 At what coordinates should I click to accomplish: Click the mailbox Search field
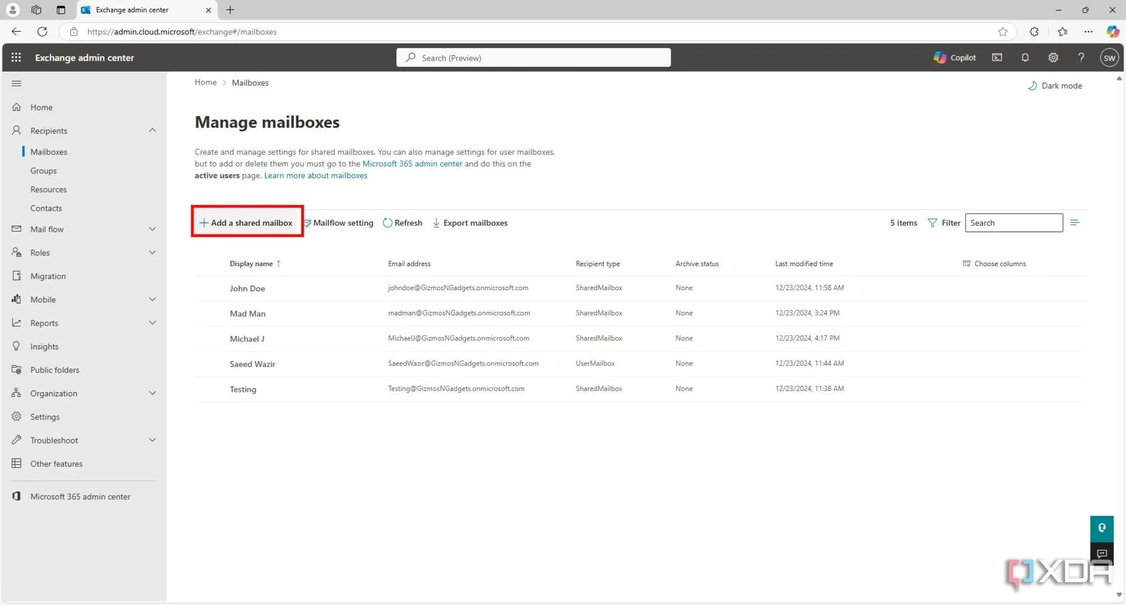tap(1013, 223)
